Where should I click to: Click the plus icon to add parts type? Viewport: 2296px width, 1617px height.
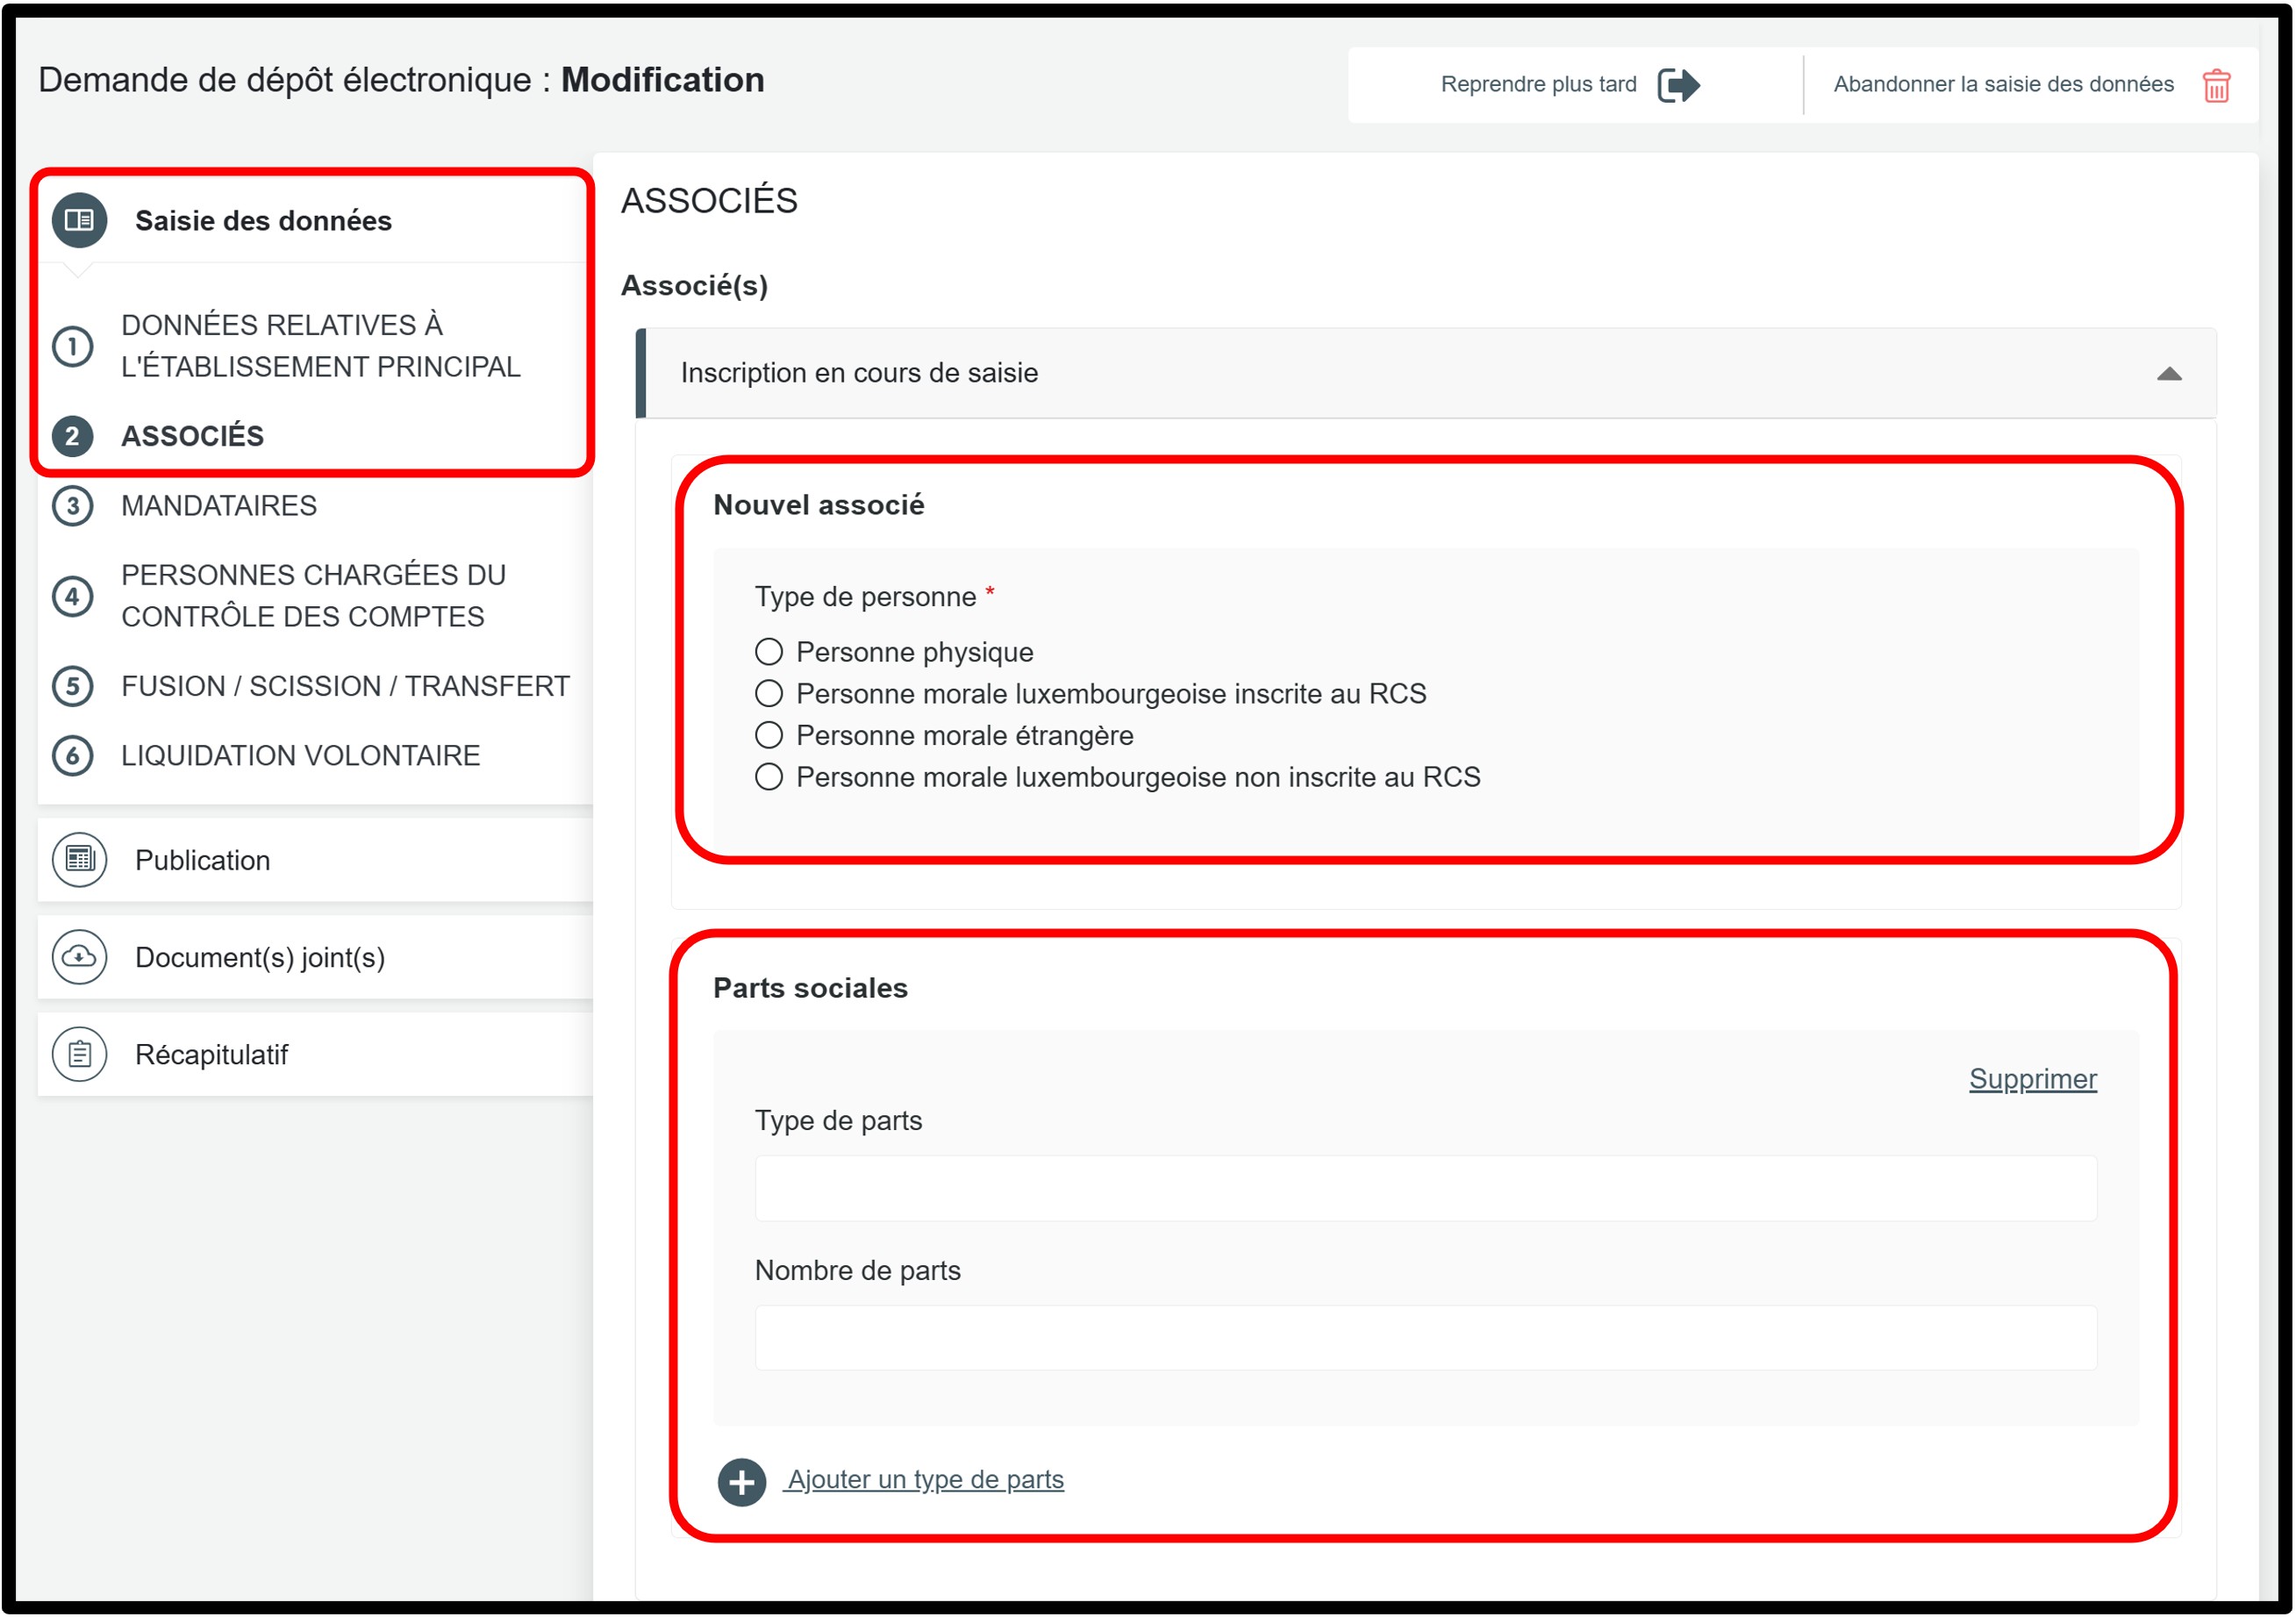(741, 1481)
